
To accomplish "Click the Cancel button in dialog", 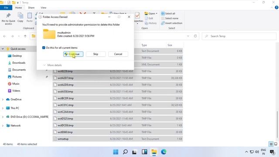I will click(x=118, y=54).
